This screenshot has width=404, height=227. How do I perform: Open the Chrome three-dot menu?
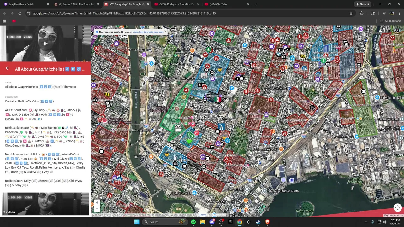point(399,13)
